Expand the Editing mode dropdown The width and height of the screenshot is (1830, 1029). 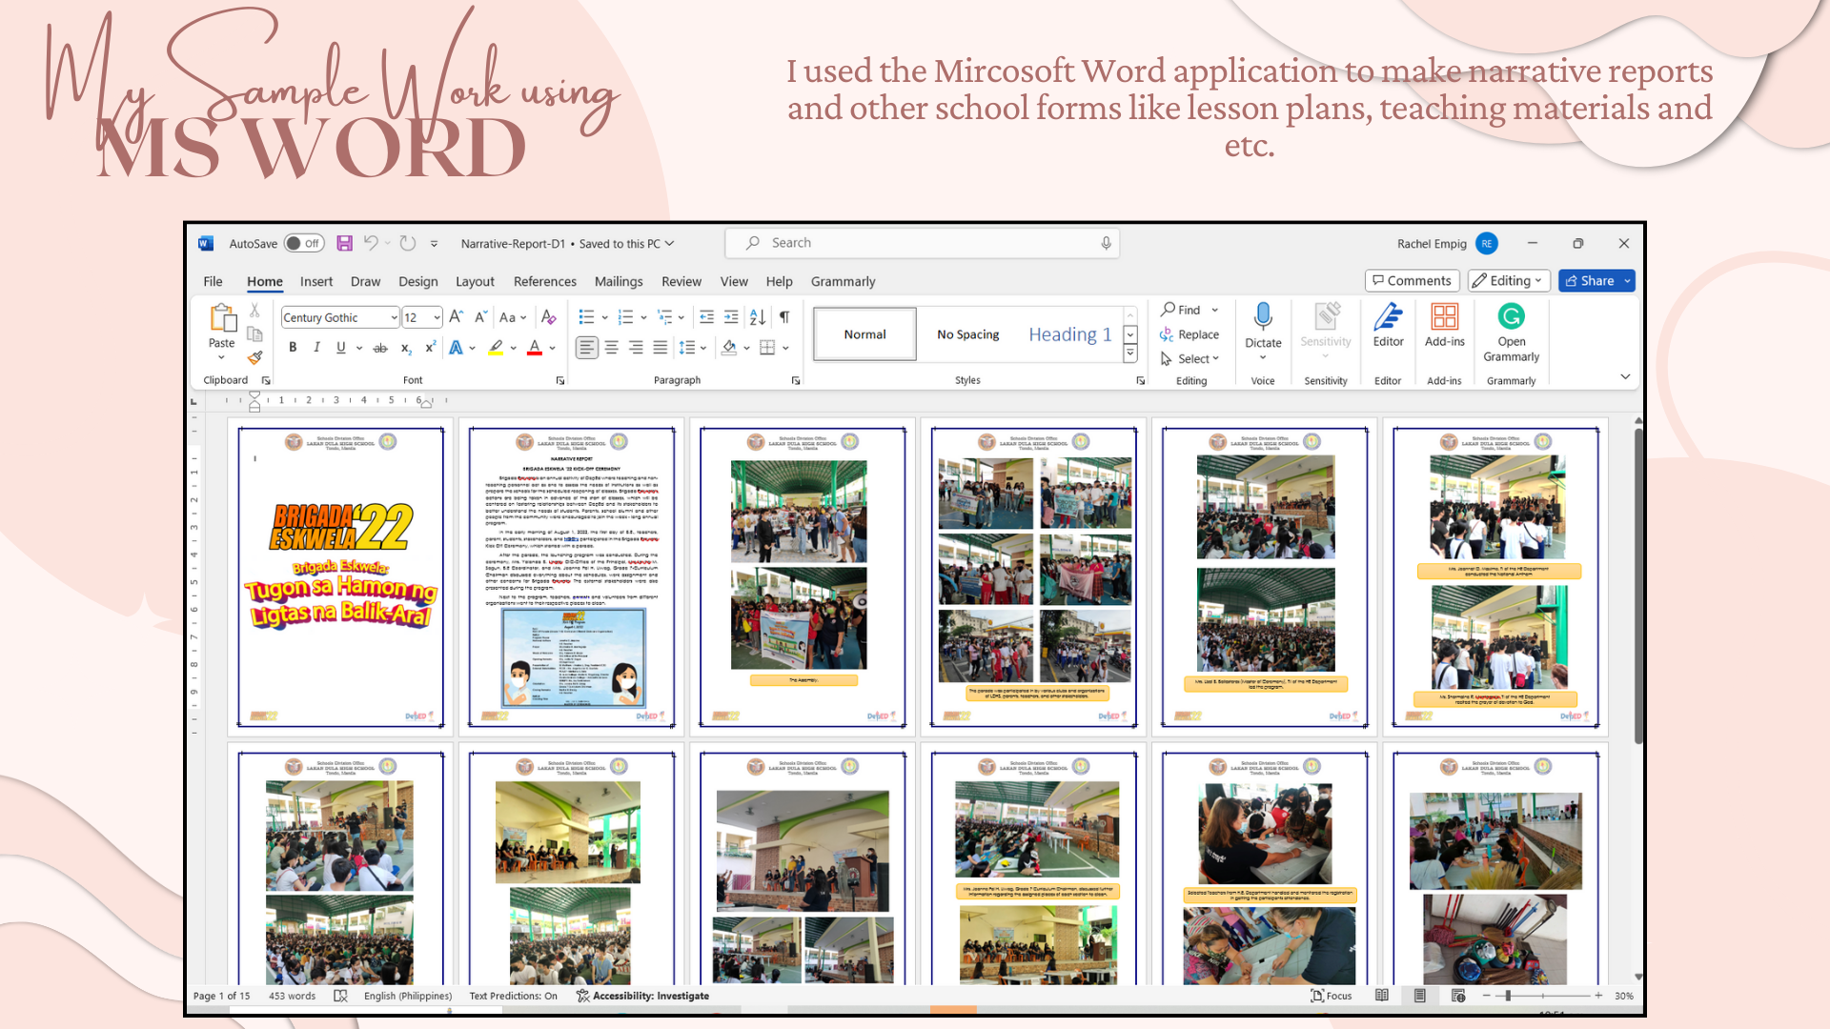[x=1508, y=281]
